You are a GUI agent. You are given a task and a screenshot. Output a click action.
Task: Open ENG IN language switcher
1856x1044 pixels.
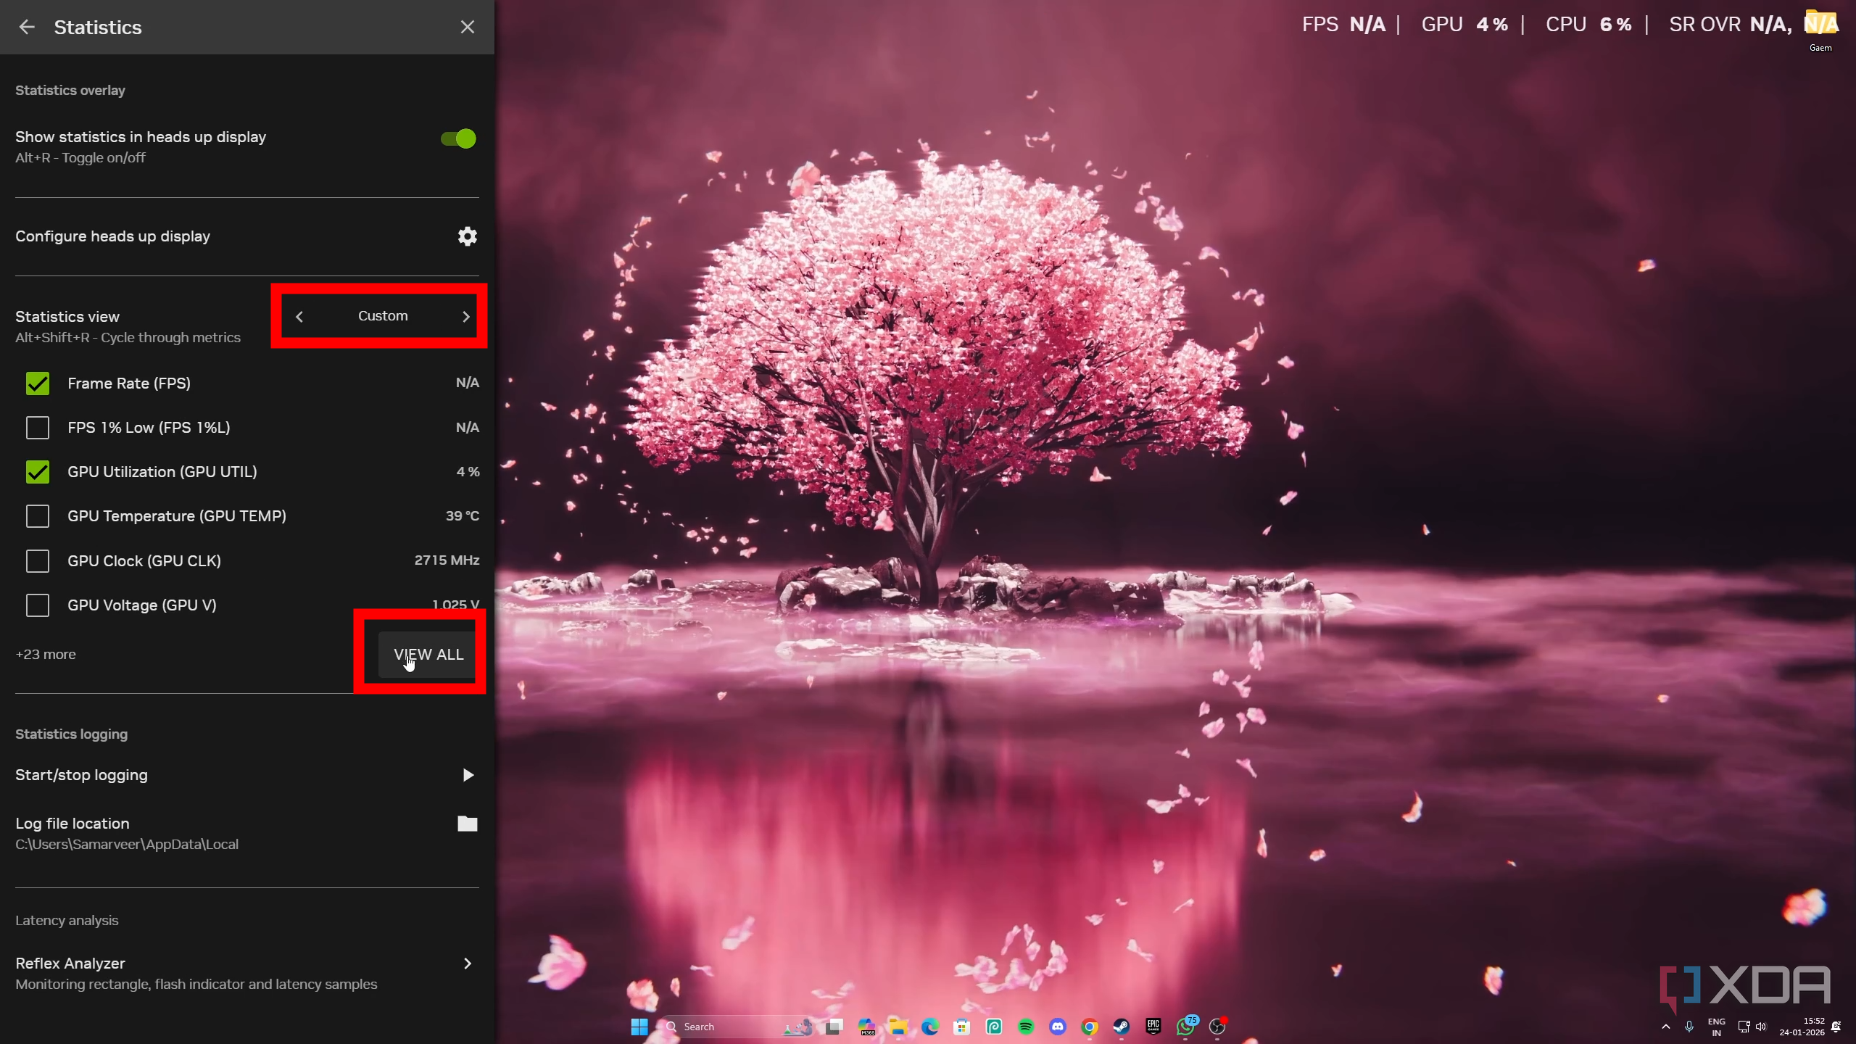click(x=1716, y=1027)
